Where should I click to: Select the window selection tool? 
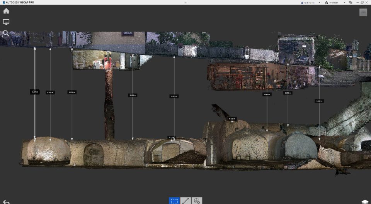pyautogui.click(x=174, y=201)
